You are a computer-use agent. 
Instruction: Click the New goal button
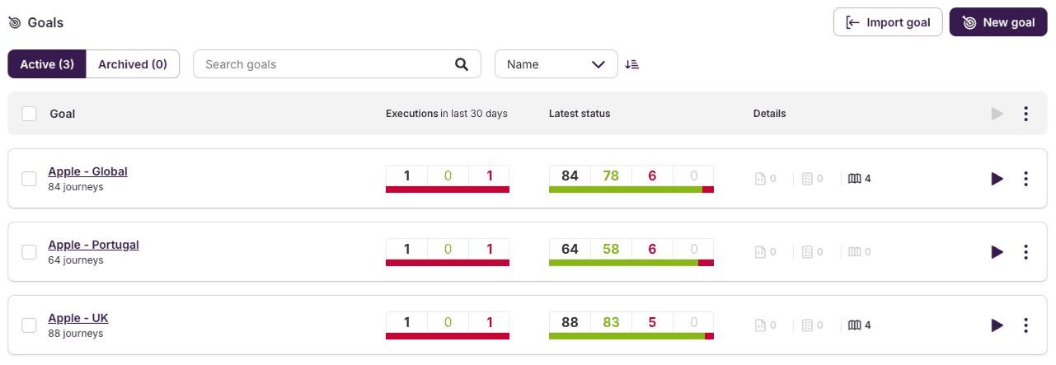coord(998,22)
